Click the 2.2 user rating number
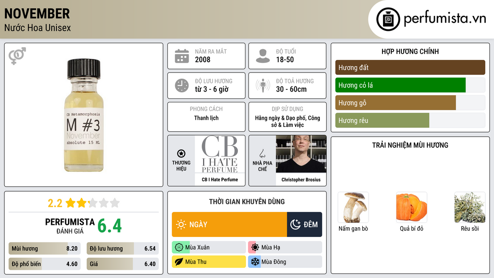The image size is (494, 278). click(x=55, y=203)
